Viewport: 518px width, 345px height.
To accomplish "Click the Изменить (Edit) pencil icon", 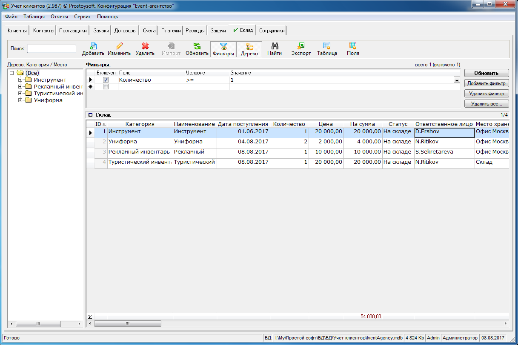I will pyautogui.click(x=119, y=46).
